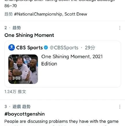
Task: Open the @CBSSports handle
Action: (x=64, y=48)
